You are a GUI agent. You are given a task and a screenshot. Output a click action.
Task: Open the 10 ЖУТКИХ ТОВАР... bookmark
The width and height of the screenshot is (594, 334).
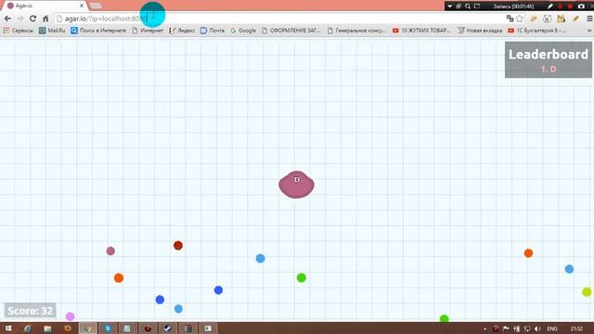[421, 31]
